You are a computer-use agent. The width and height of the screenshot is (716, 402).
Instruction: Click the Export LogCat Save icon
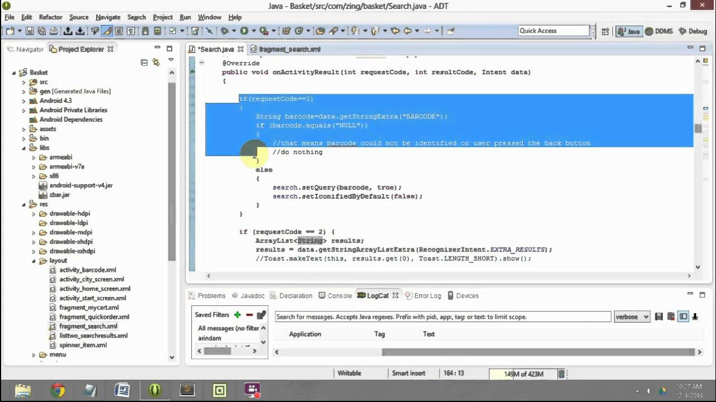click(658, 317)
